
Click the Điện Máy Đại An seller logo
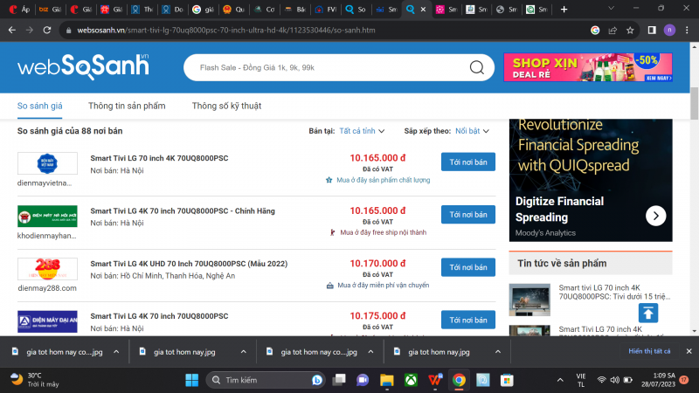(47, 321)
